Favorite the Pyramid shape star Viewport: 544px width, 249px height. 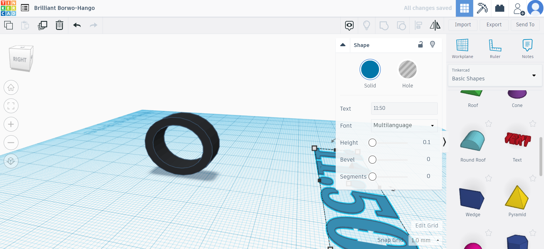(533, 178)
